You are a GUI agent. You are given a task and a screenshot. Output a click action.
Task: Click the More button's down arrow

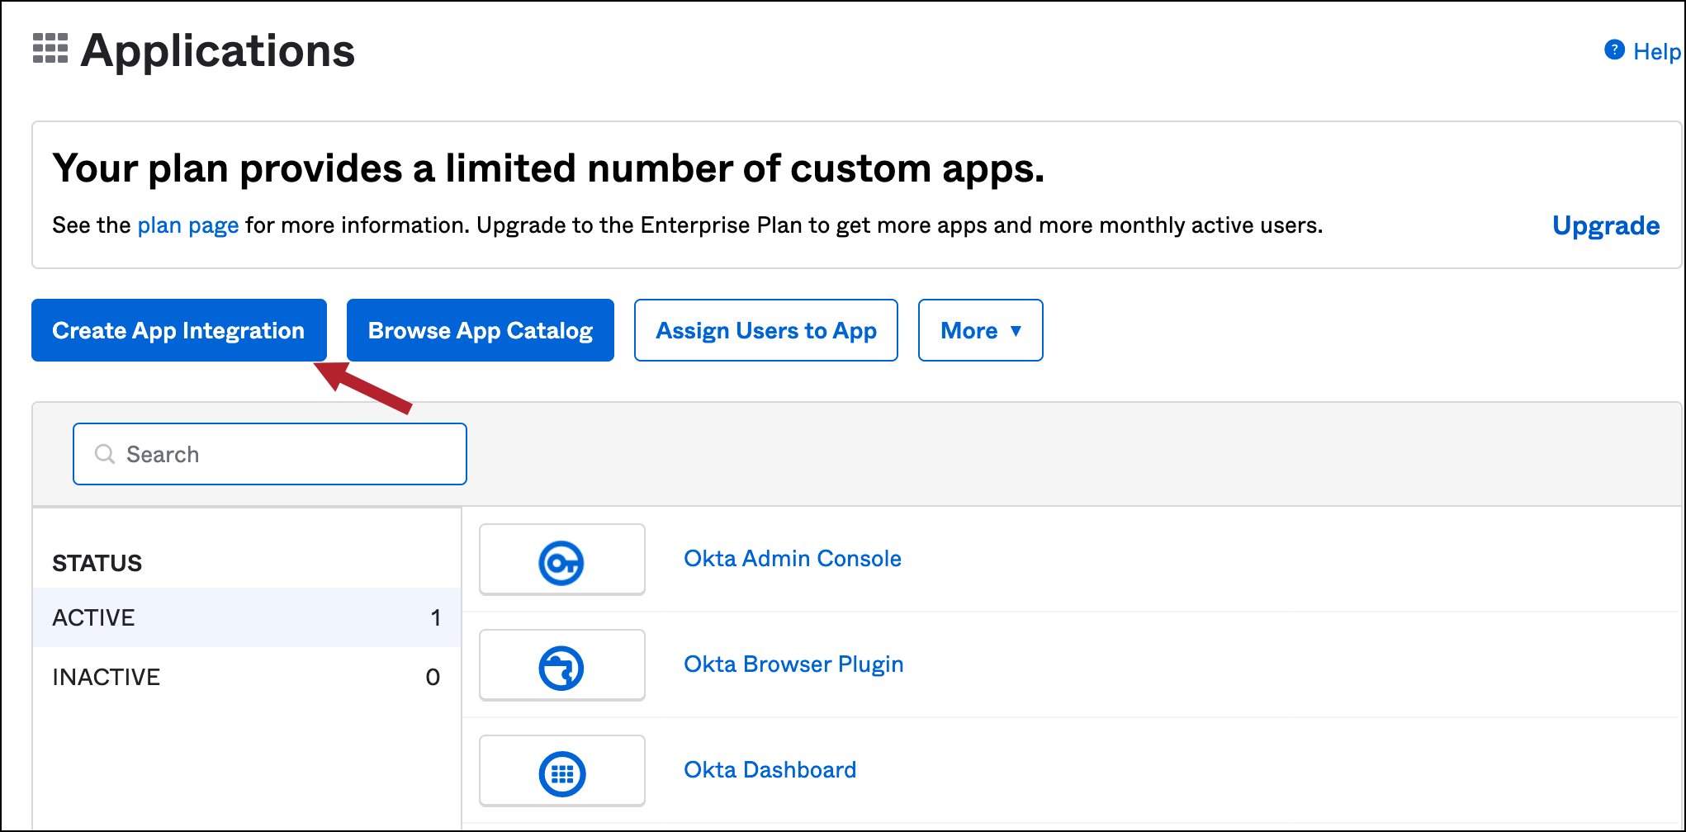click(x=1016, y=331)
